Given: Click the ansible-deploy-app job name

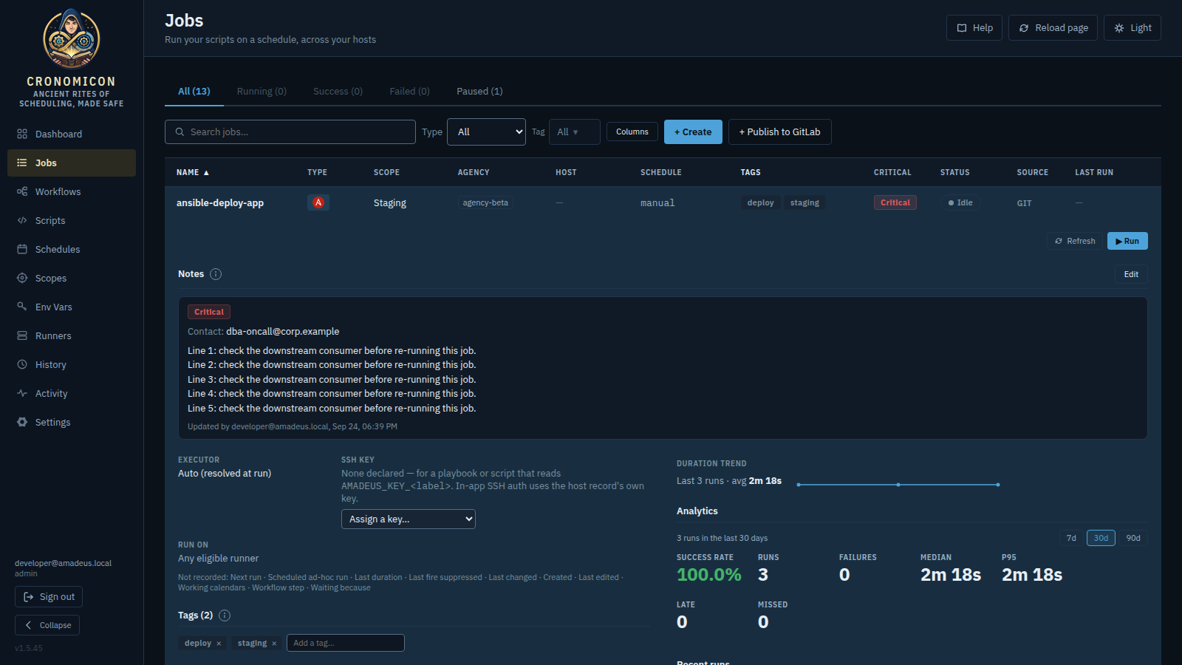Looking at the screenshot, I should (x=220, y=203).
